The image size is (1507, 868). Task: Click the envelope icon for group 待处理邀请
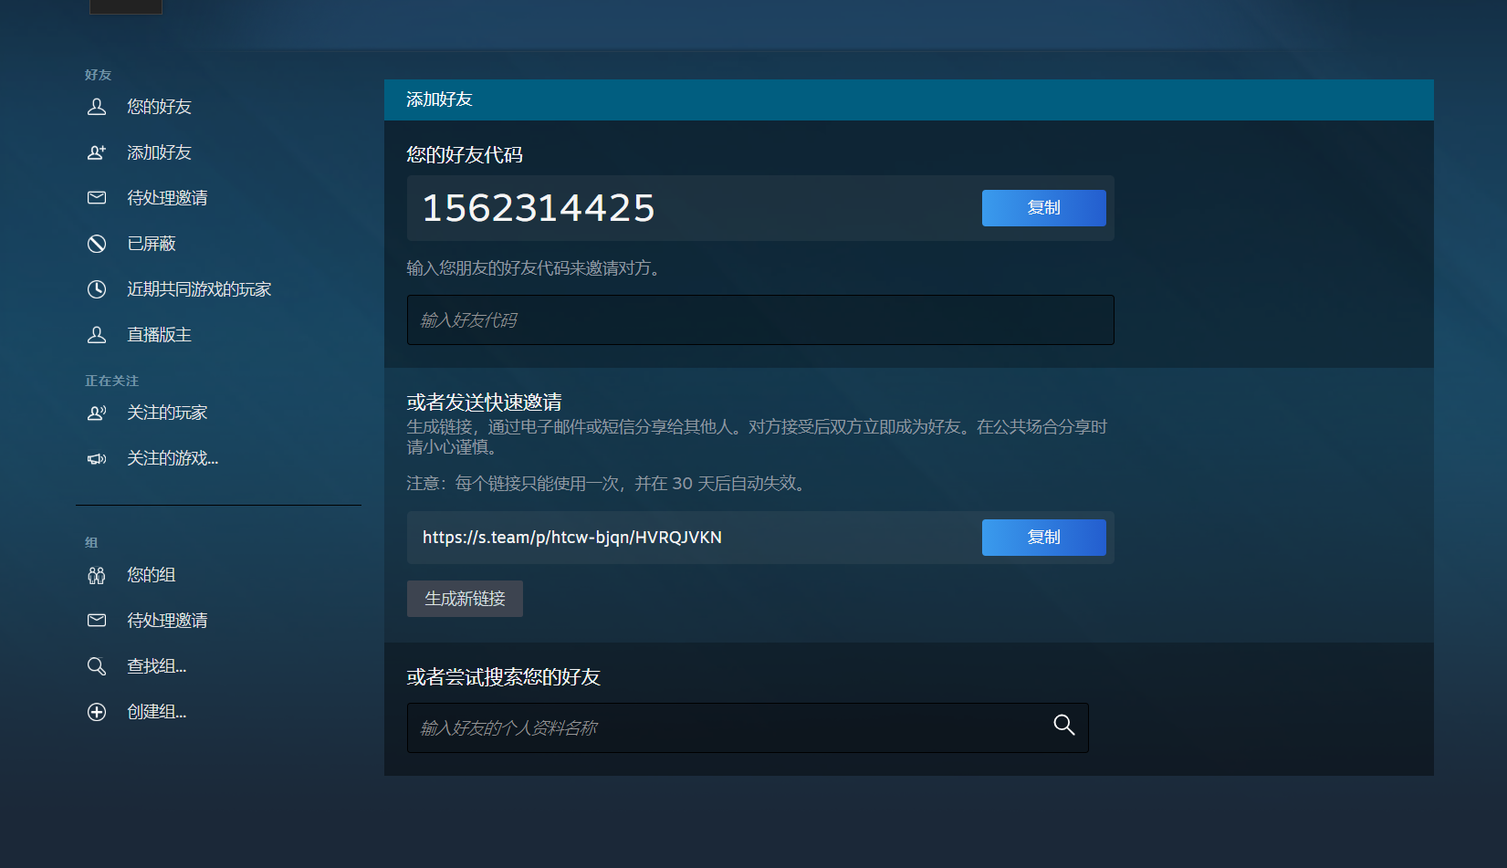point(97,621)
